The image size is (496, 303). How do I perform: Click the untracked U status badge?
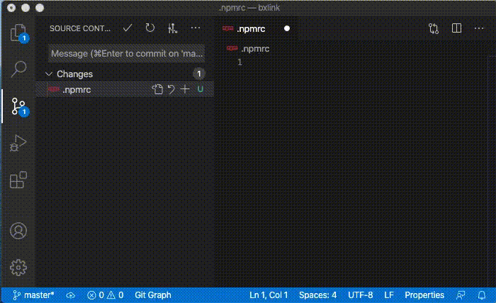tap(201, 89)
